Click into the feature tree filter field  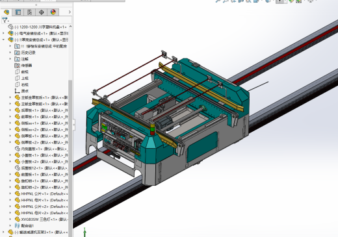[x=40, y=20]
